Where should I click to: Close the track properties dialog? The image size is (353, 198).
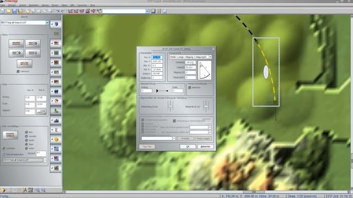coord(213,49)
